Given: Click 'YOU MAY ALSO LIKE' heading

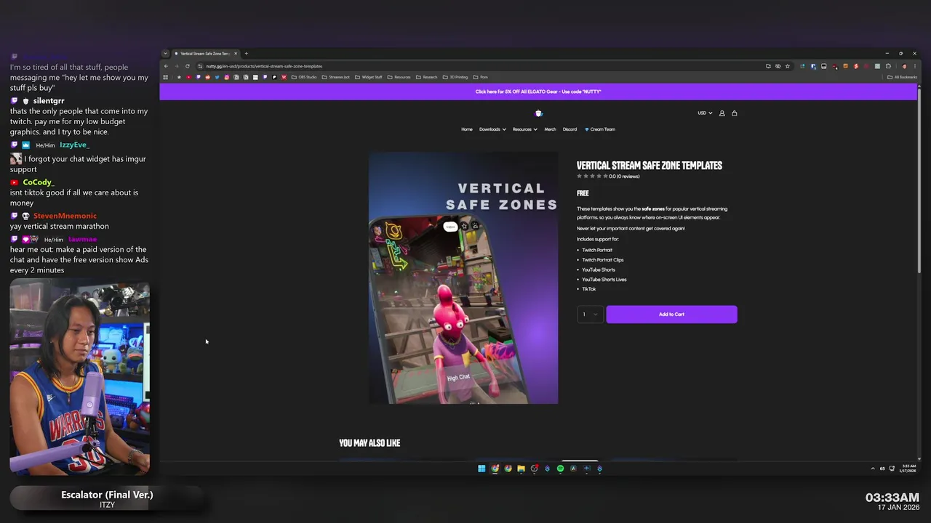Looking at the screenshot, I should click(x=369, y=443).
